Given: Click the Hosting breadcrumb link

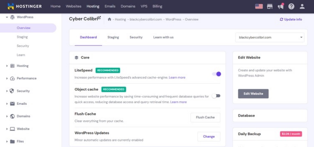Looking at the screenshot, I should [120, 19].
